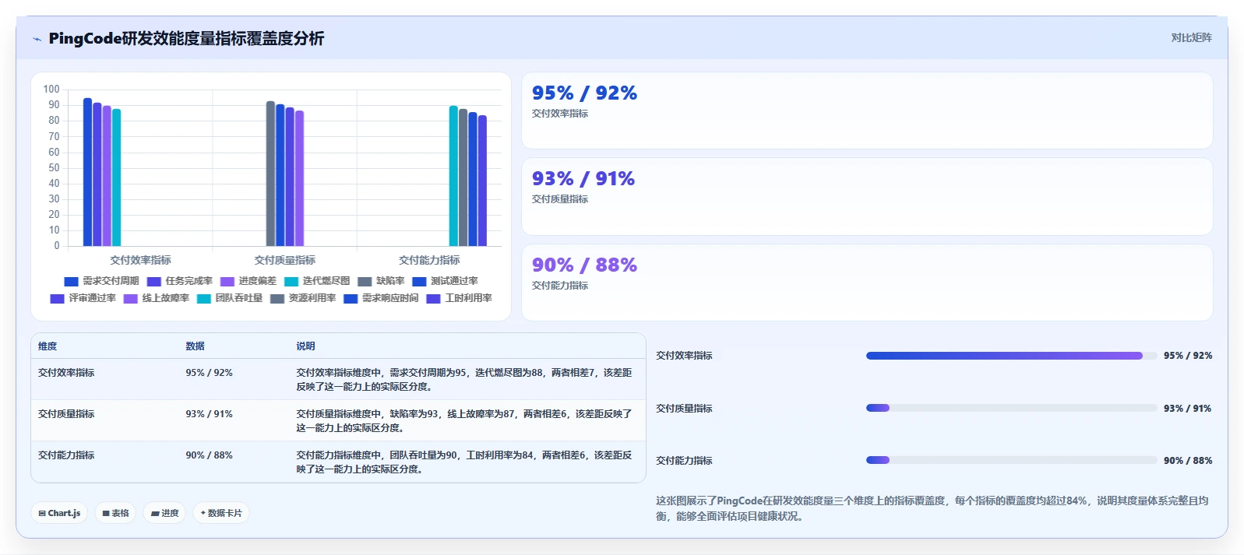The image size is (1244, 555).
Task: Click the 数据卡片 chip
Action: 221,513
